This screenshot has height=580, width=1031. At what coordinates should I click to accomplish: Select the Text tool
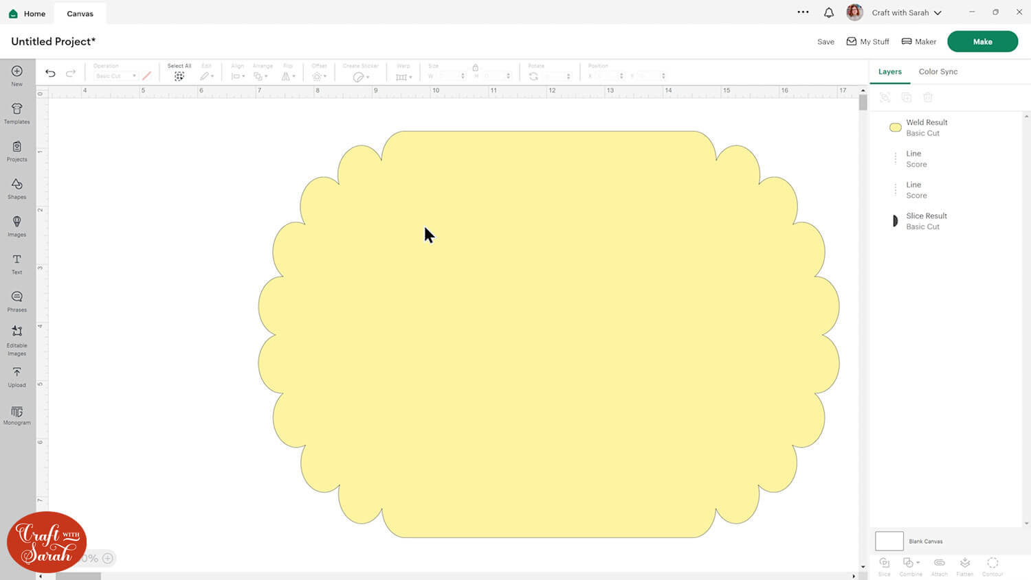point(17,264)
